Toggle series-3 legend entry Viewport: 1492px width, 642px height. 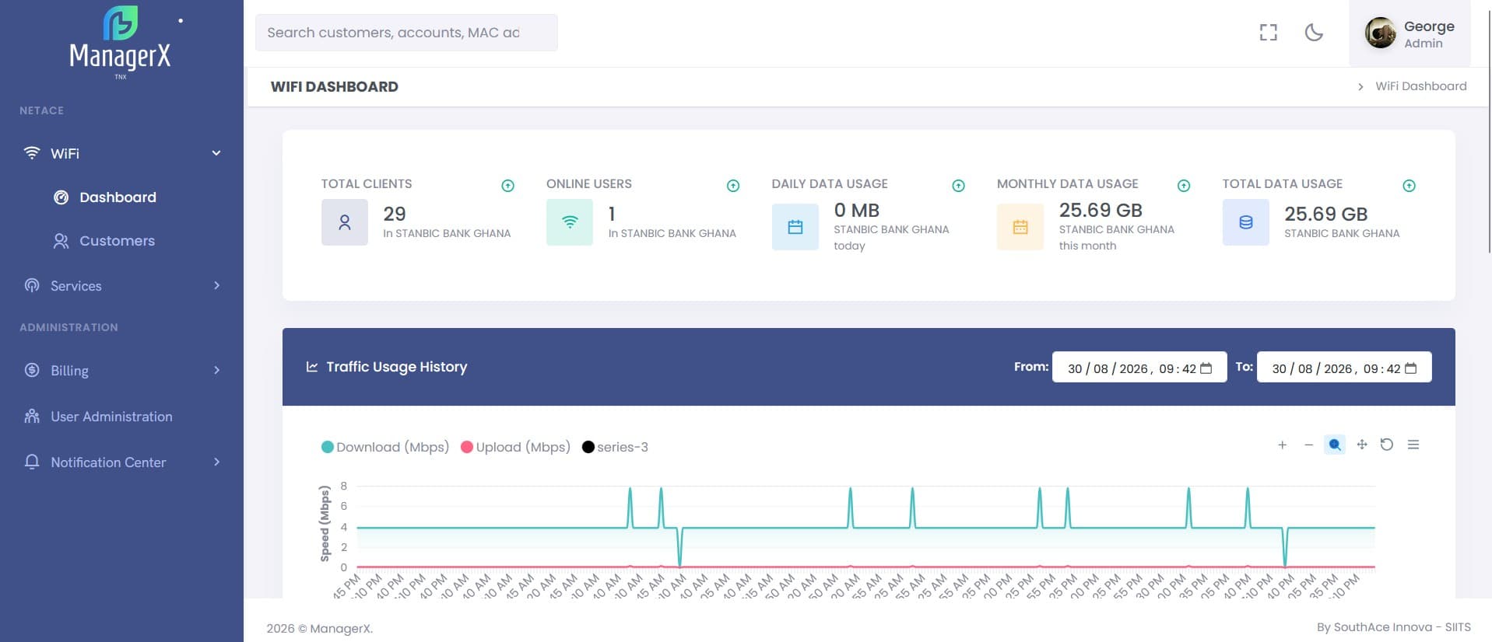tap(615, 447)
